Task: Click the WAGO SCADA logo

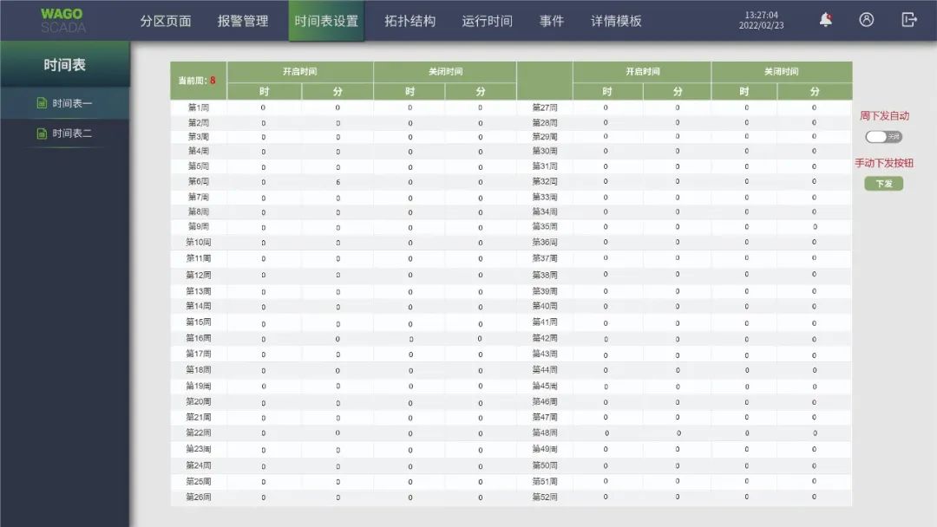Action: pos(62,21)
